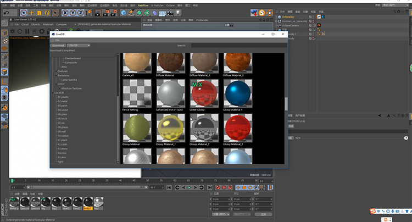Click the LiveDB thumbnail grid scrollbar
The height and width of the screenshot is (222, 412).
tap(286, 104)
